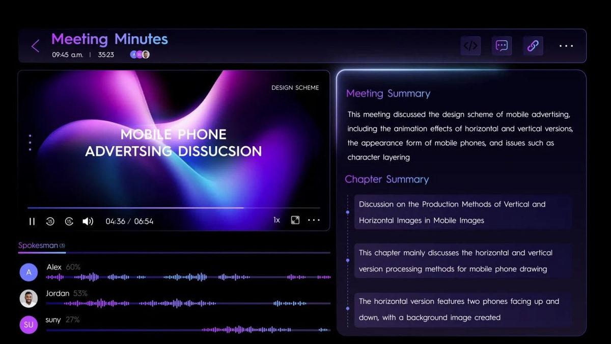The height and width of the screenshot is (344, 611).
Task: Open the code embed icon
Action: click(470, 46)
